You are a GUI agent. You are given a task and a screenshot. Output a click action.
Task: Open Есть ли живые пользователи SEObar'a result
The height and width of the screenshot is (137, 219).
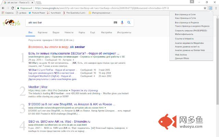(74, 53)
